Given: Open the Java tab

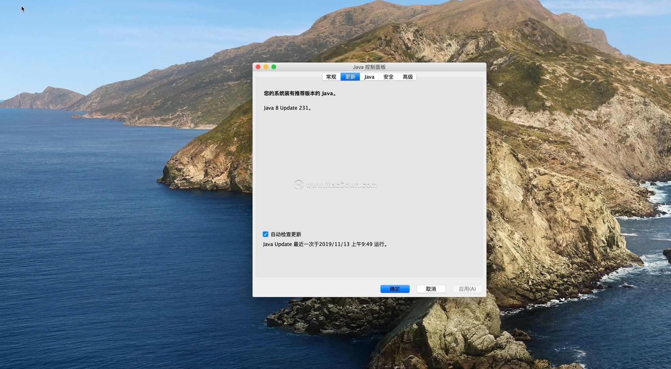Looking at the screenshot, I should click(369, 77).
